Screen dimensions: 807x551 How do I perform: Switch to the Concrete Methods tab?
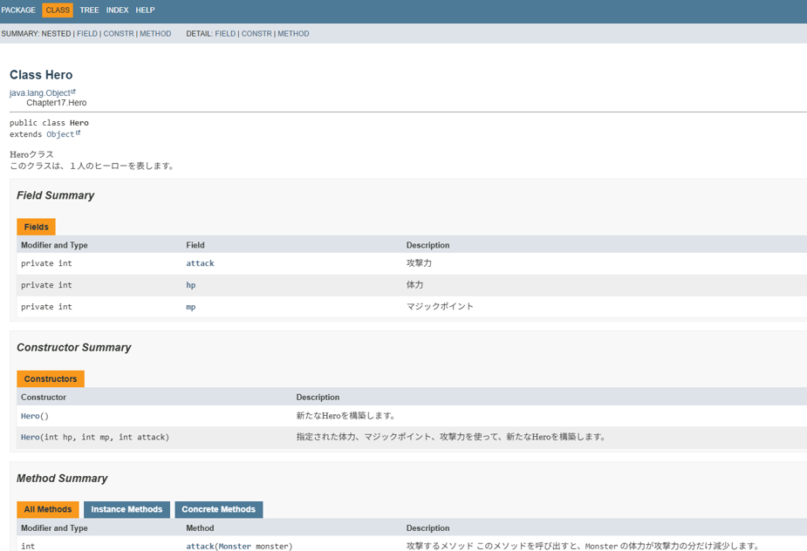pyautogui.click(x=219, y=509)
